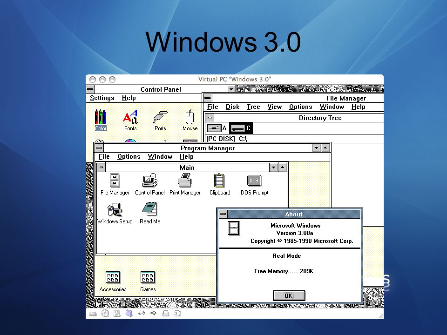Open the View menu in File Manager
This screenshot has height=335, width=447.
coord(275,107)
